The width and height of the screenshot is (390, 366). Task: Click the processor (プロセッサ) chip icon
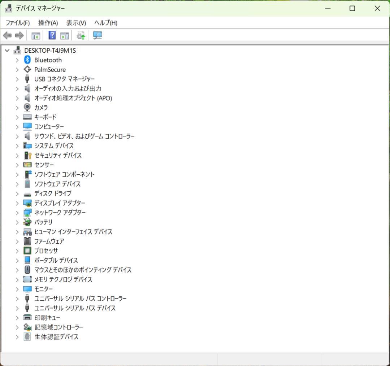(x=27, y=250)
